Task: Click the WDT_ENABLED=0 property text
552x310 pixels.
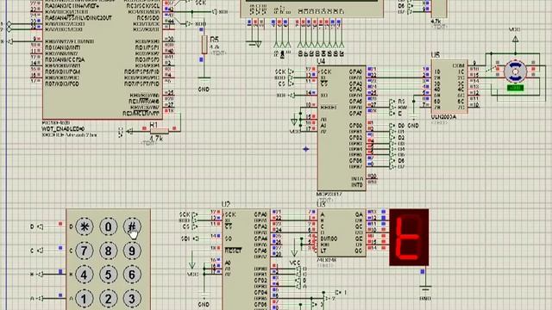Action: (x=63, y=129)
